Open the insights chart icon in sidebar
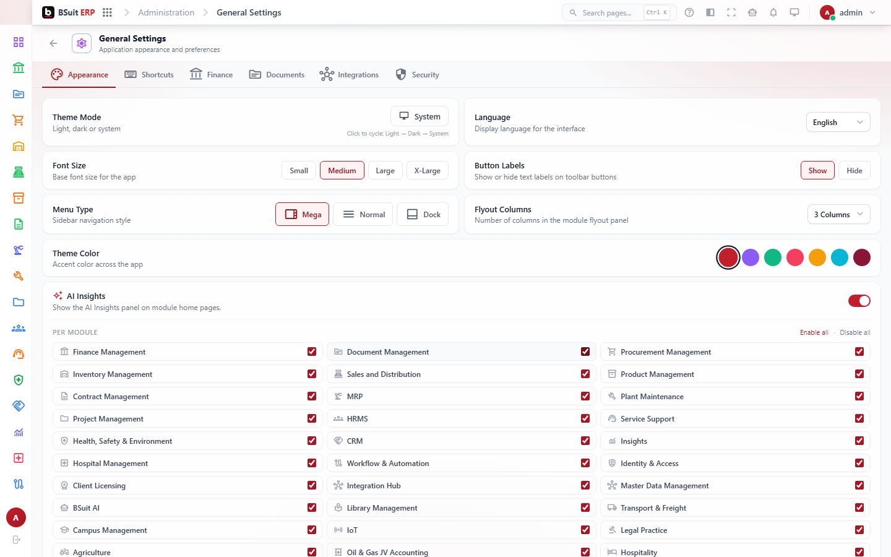891x557 pixels. pyautogui.click(x=19, y=432)
